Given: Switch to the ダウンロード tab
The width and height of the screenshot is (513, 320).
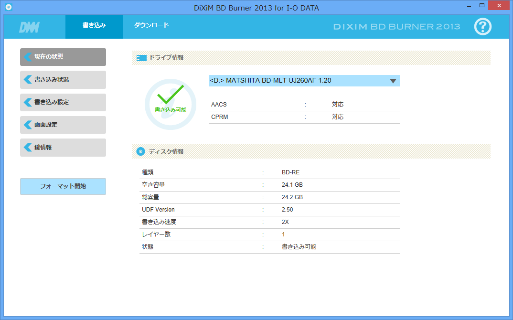Looking at the screenshot, I should click(x=151, y=25).
